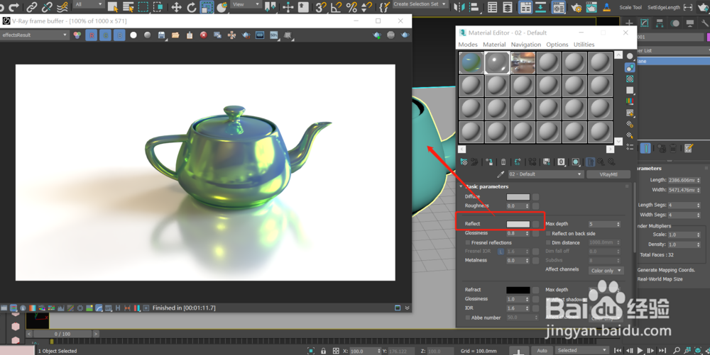Open the 02 - Default material name dropdown

coord(545,174)
